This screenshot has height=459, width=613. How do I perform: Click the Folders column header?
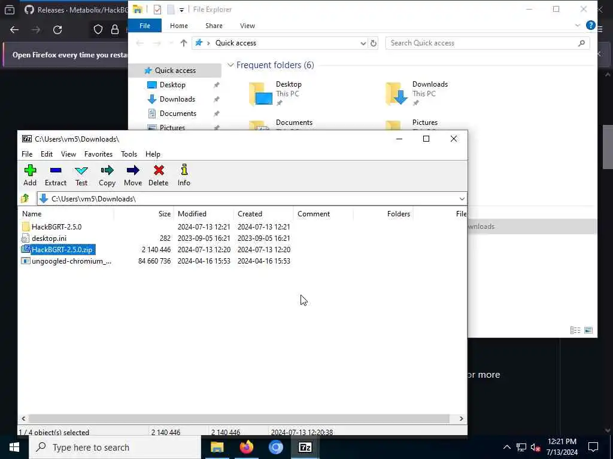(383, 214)
